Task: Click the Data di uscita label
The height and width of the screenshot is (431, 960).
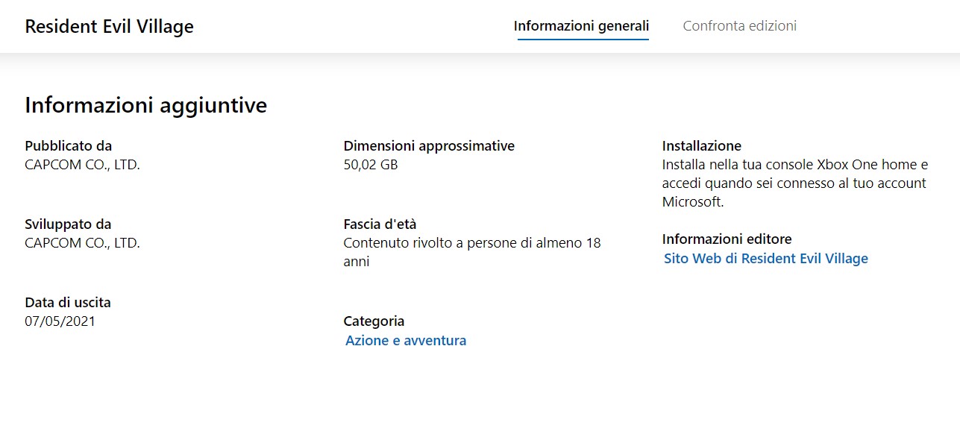Action: [x=68, y=303]
